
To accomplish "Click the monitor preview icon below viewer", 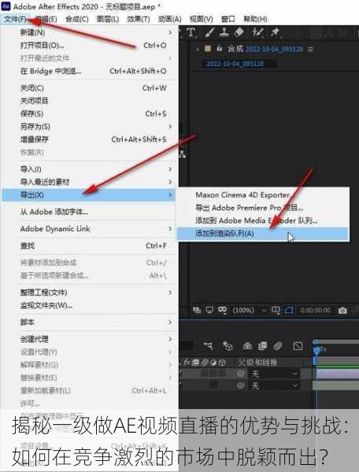I will 209,310.
